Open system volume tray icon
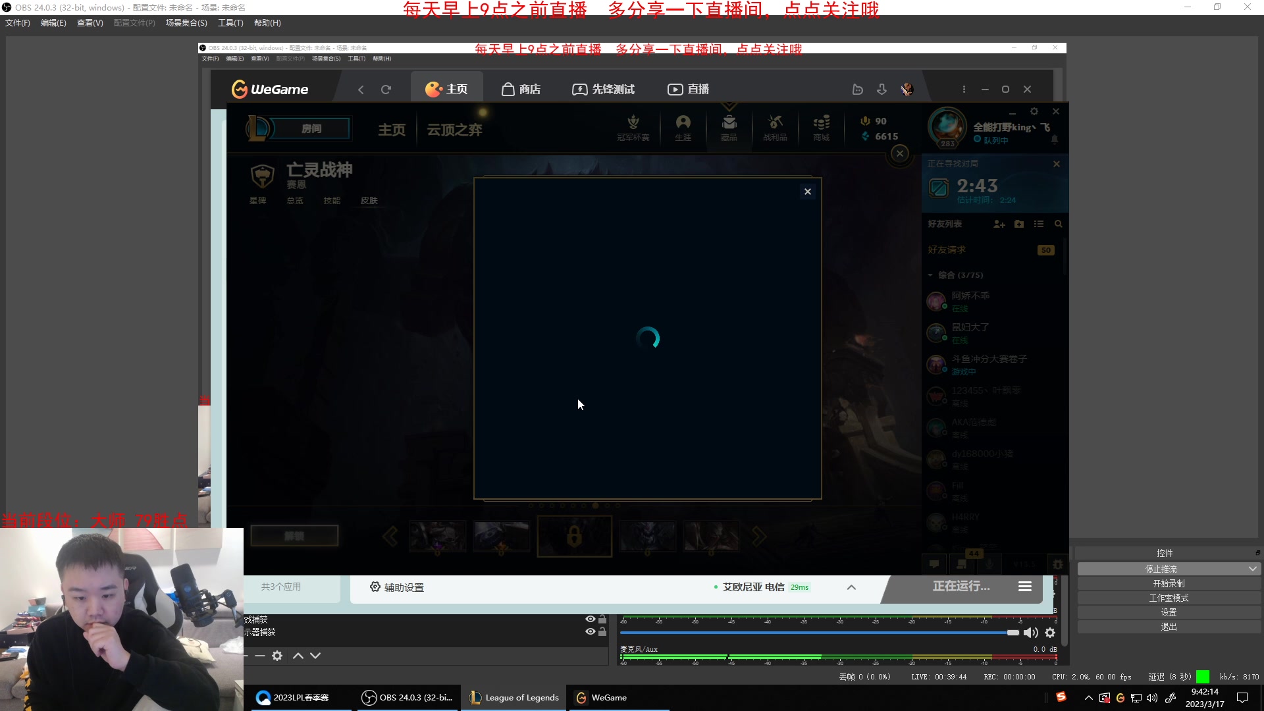Image resolution: width=1264 pixels, height=711 pixels. (1152, 698)
